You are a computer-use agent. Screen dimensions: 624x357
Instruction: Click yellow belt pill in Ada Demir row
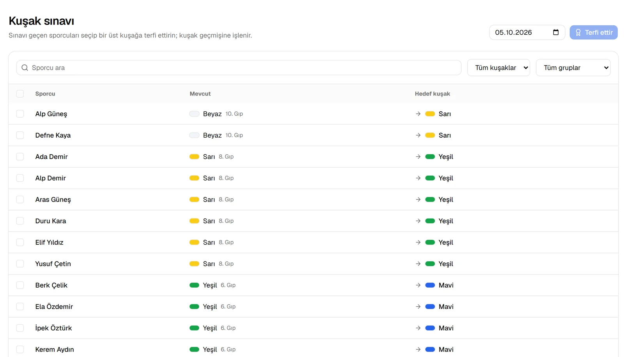coord(194,157)
